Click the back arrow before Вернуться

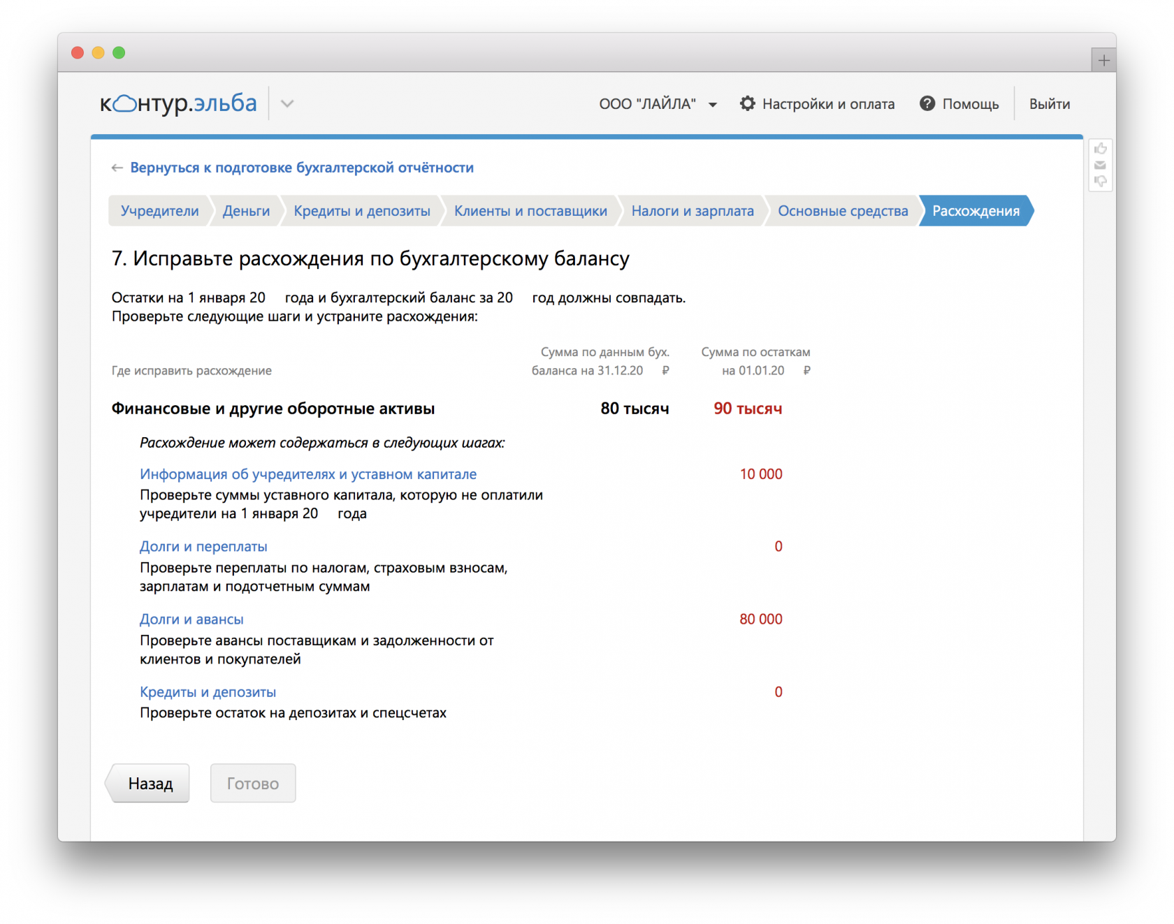(117, 168)
